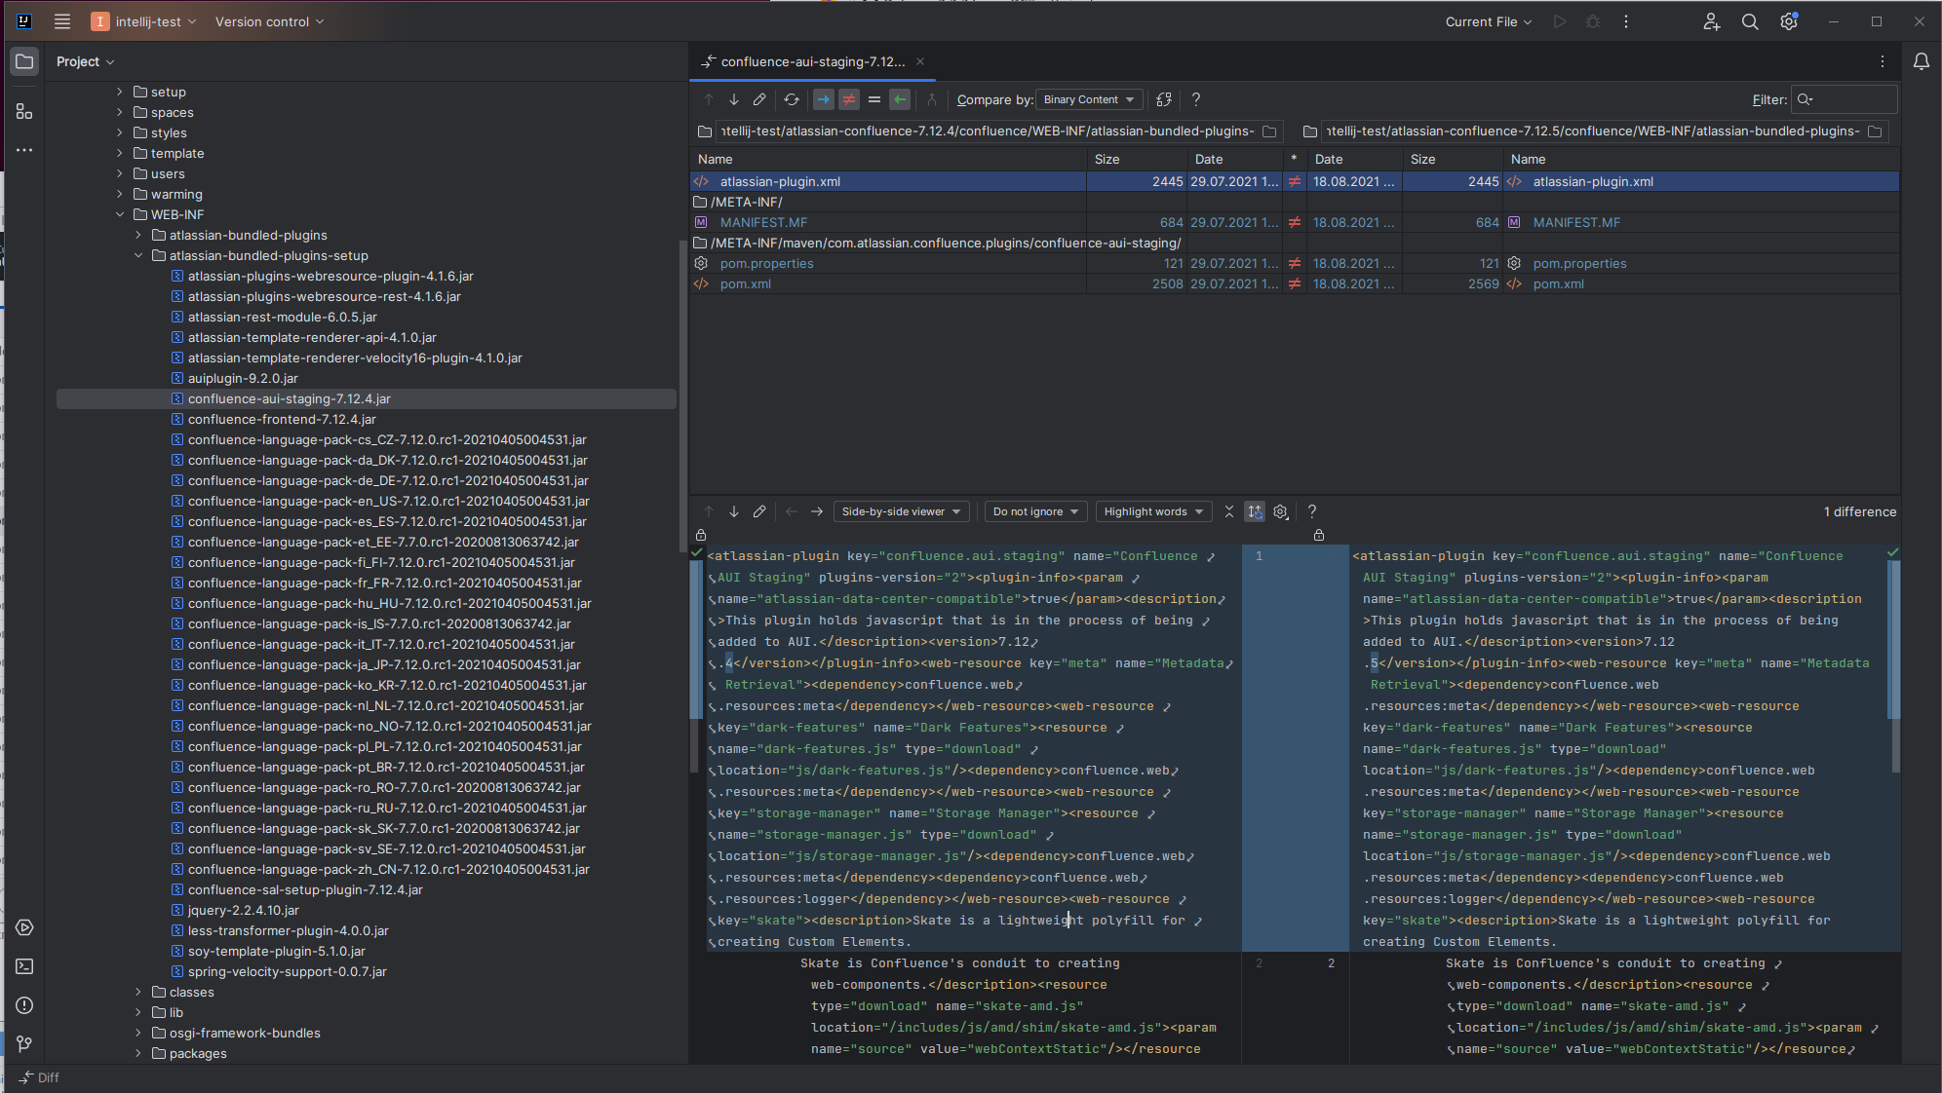Click compare next file arrow in viewer toolbar

pyautogui.click(x=817, y=511)
